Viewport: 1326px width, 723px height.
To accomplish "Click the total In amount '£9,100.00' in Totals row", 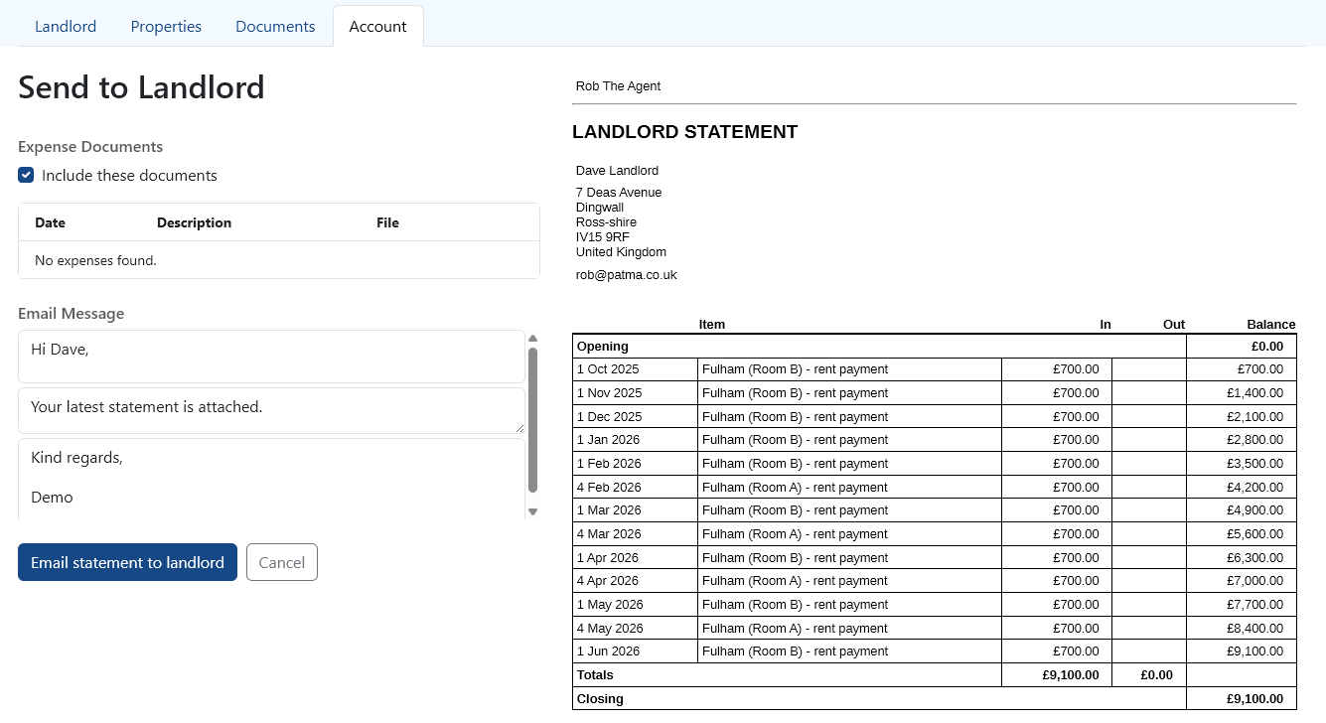I will 1071,675.
